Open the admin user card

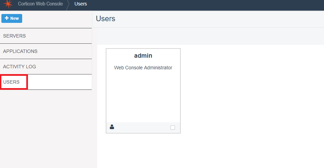point(143,91)
